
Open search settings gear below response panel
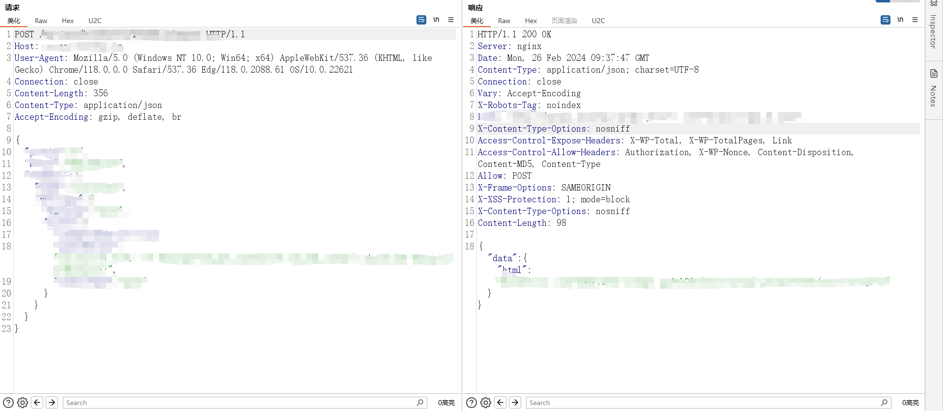click(x=486, y=403)
